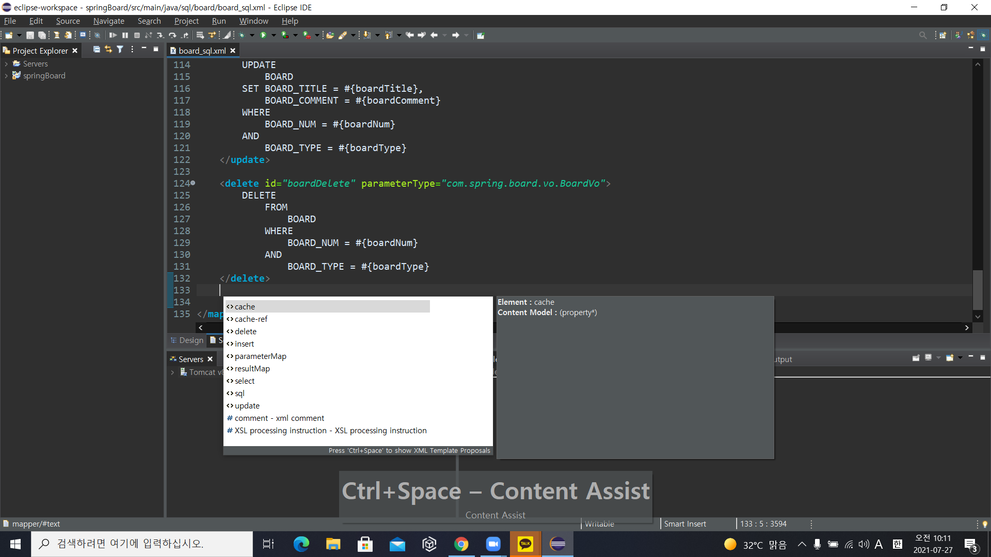
Task: Navigate Forward with the right arrow
Action: point(456,35)
